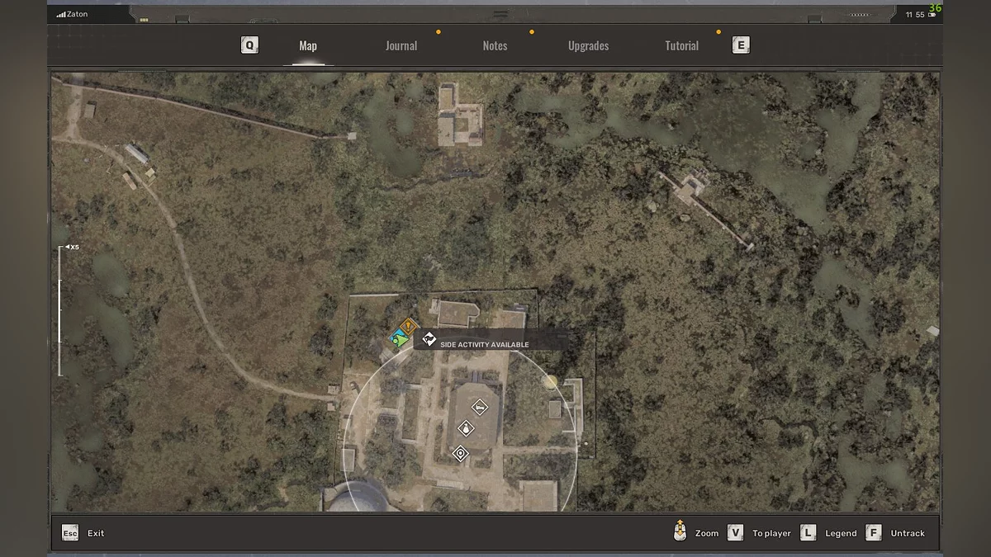Click the Esc key icon
This screenshot has width=991, height=557.
[x=70, y=533]
